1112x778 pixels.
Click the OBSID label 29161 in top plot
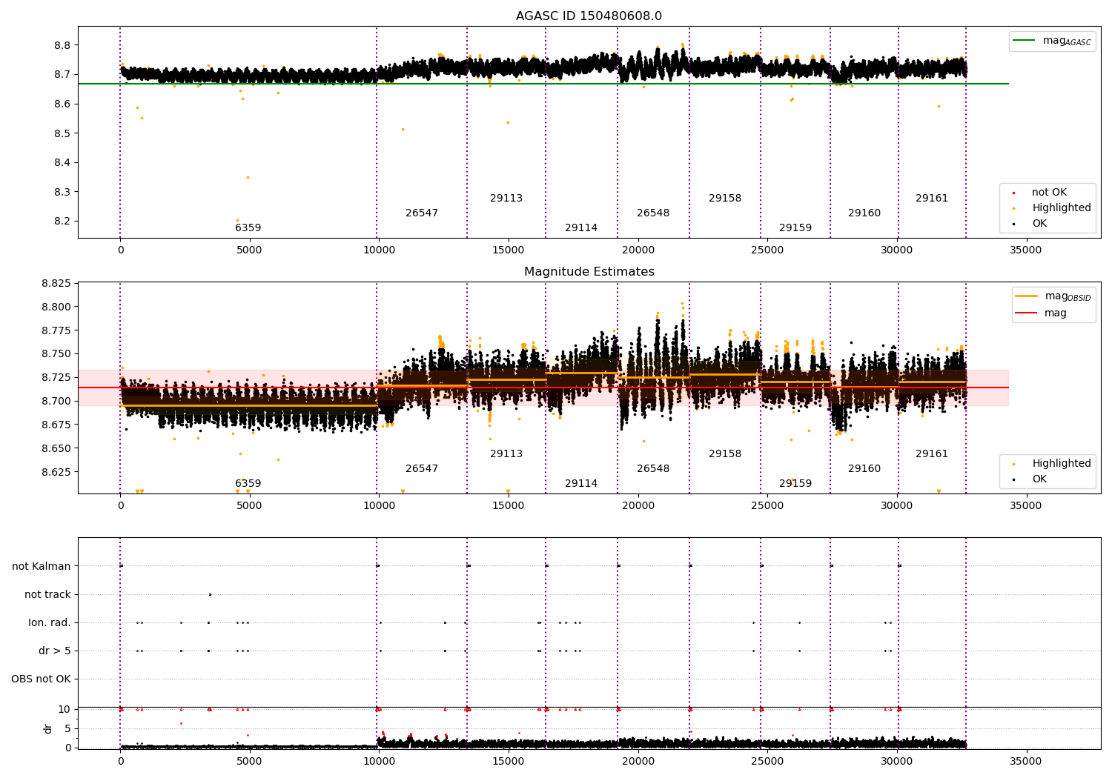[x=932, y=199]
